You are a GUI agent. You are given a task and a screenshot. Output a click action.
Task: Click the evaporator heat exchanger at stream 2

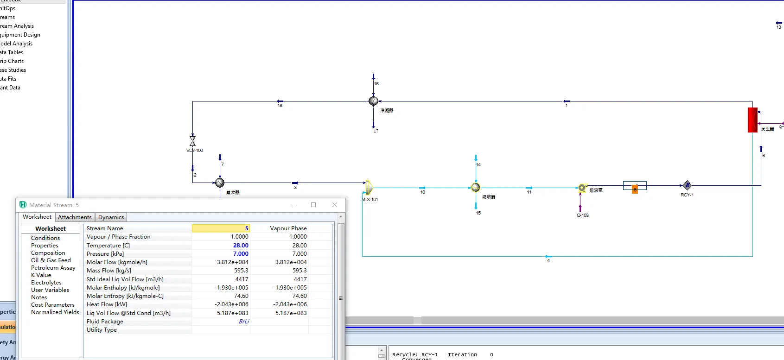[220, 183]
